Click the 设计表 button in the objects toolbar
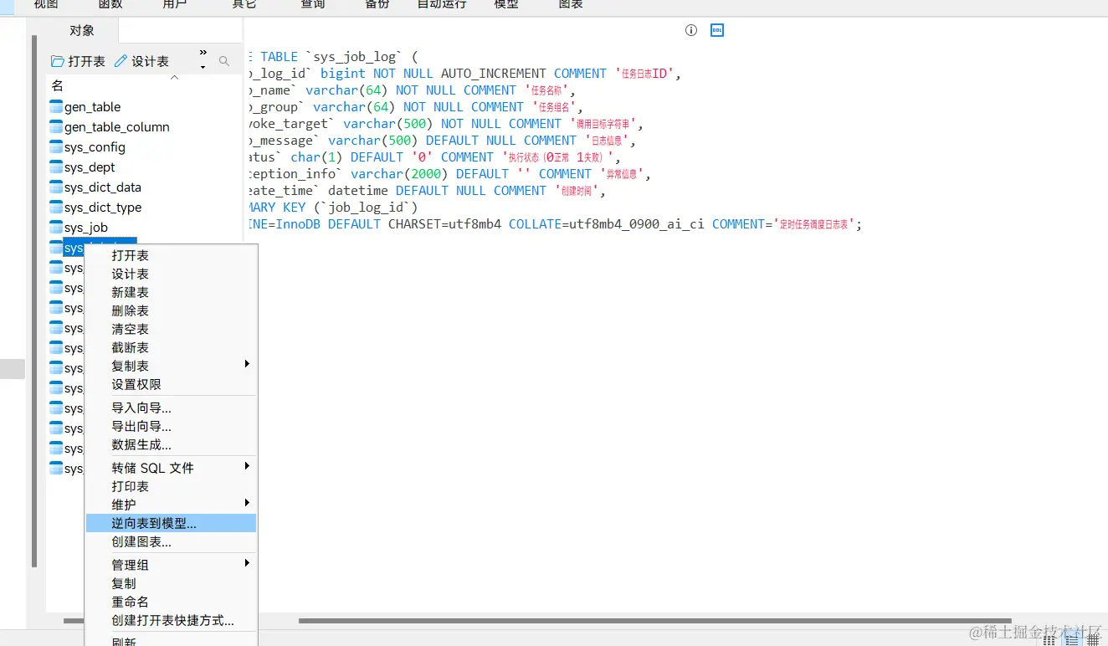The width and height of the screenshot is (1108, 646). click(x=141, y=61)
